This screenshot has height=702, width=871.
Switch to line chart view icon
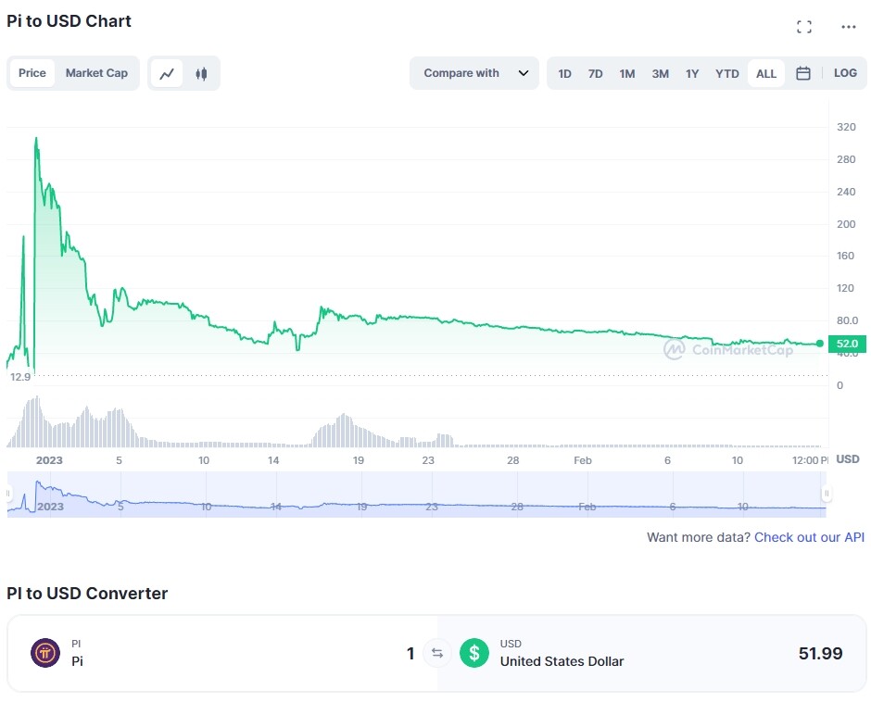(x=167, y=73)
